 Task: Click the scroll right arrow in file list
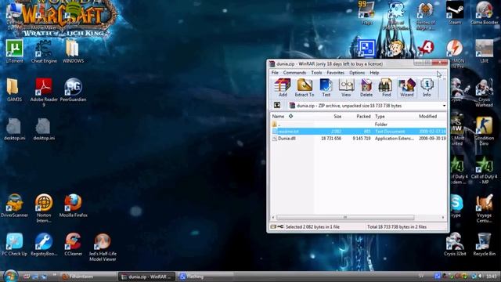pos(443,218)
